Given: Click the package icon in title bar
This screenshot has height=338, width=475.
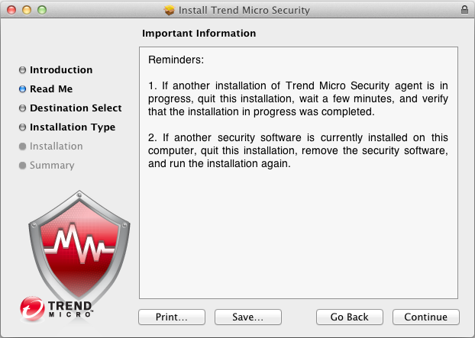Looking at the screenshot, I should point(170,11).
